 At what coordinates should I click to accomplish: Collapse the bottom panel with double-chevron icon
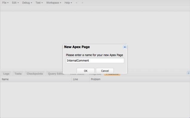tap(188, 73)
